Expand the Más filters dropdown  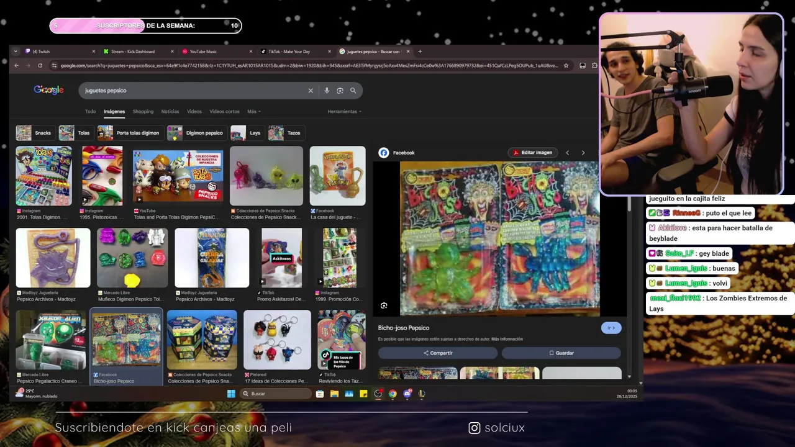(253, 112)
